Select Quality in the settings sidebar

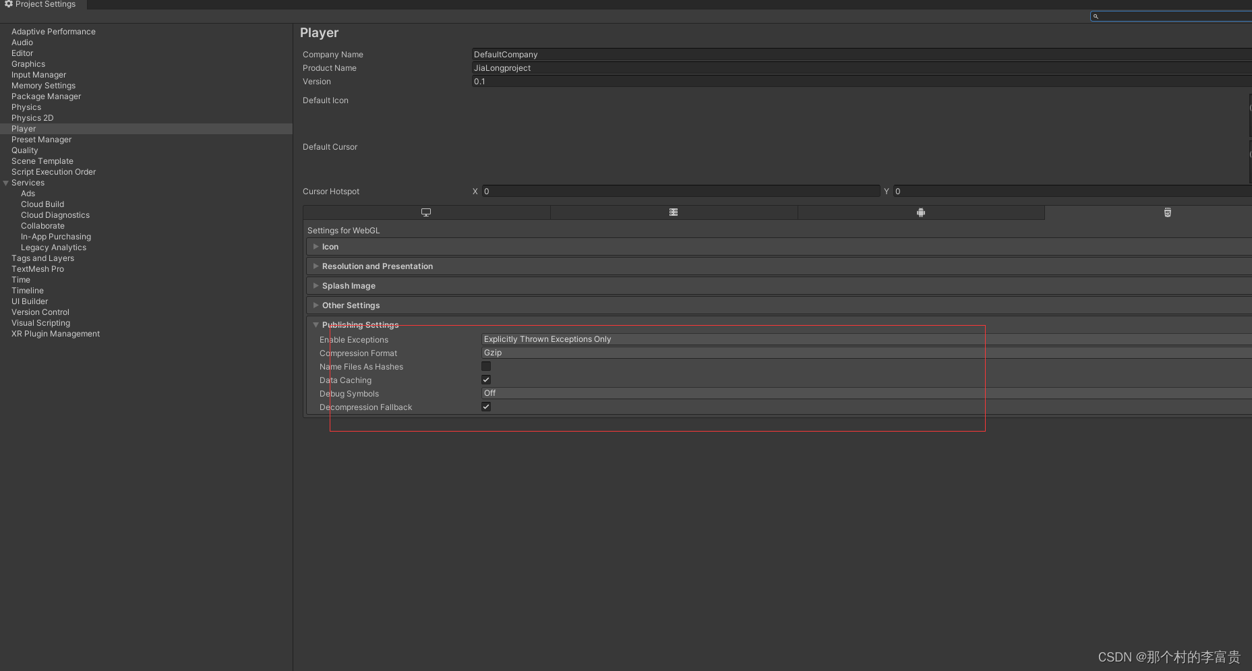coord(25,150)
